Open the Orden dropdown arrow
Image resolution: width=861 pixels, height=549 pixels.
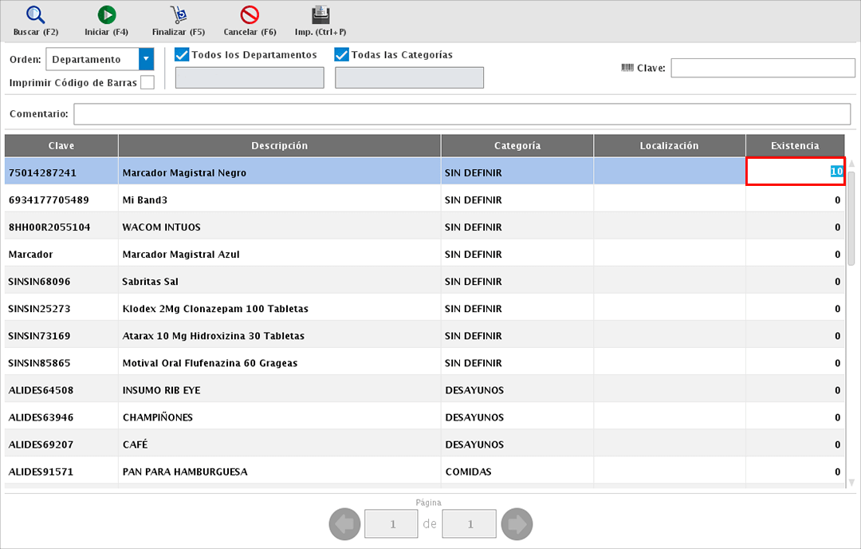tap(146, 60)
